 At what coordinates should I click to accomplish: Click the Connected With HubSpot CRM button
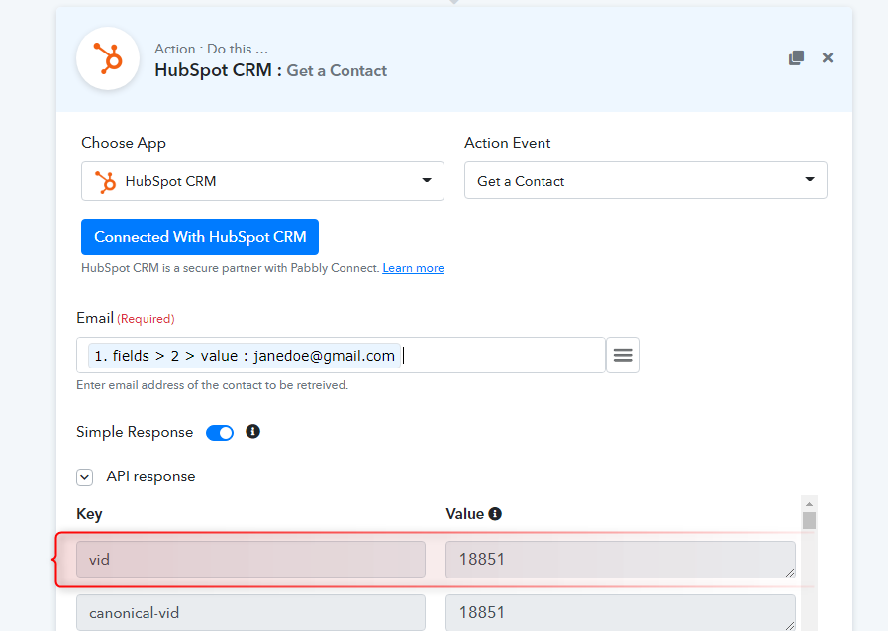(x=200, y=237)
